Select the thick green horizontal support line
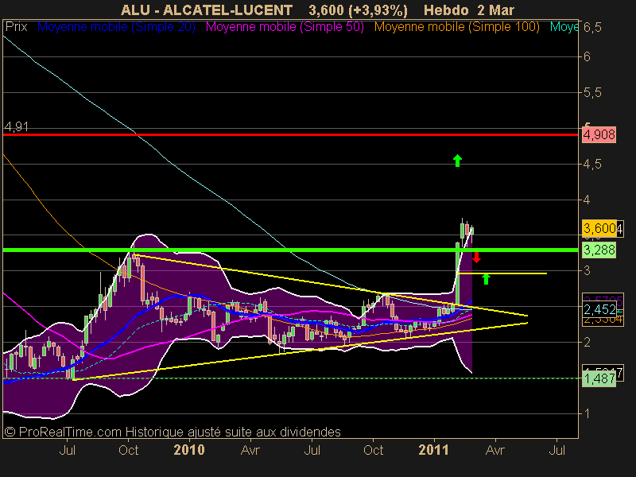Image resolution: width=636 pixels, height=477 pixels. pos(290,250)
